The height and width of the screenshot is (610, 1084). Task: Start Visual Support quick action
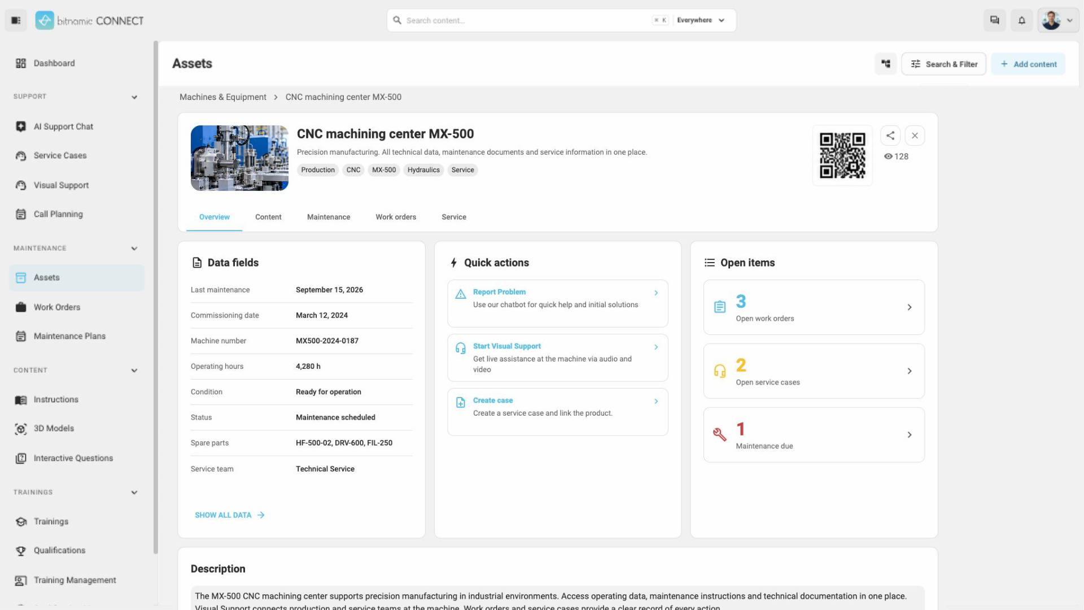coord(558,358)
